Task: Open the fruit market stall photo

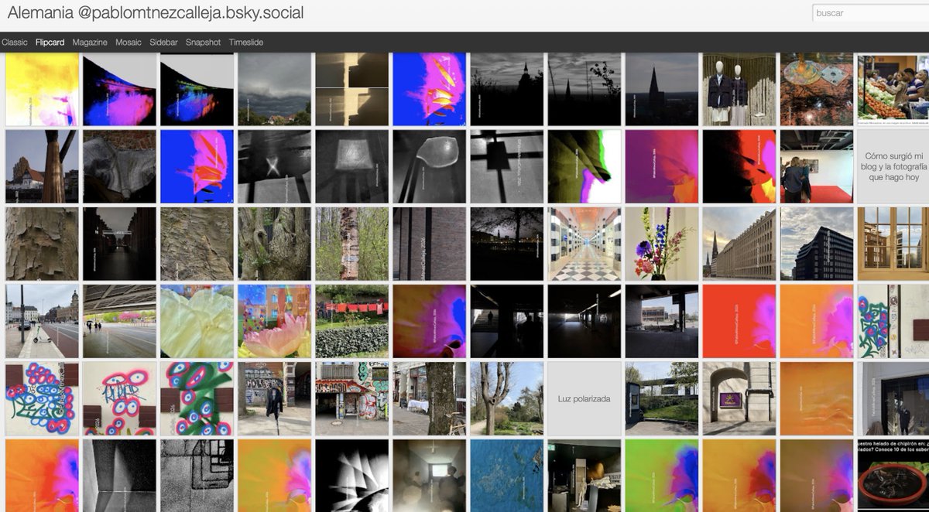Action: pyautogui.click(x=893, y=89)
